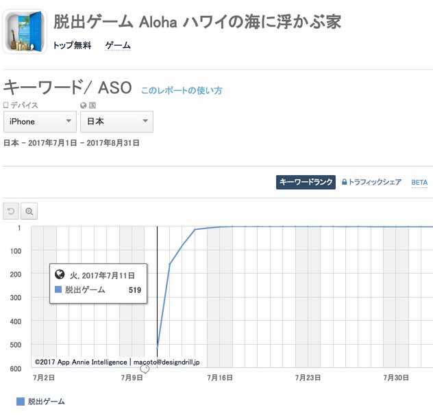Screen dimensions: 433x420
Task: Select the キーワードランク tab
Action: click(x=306, y=182)
